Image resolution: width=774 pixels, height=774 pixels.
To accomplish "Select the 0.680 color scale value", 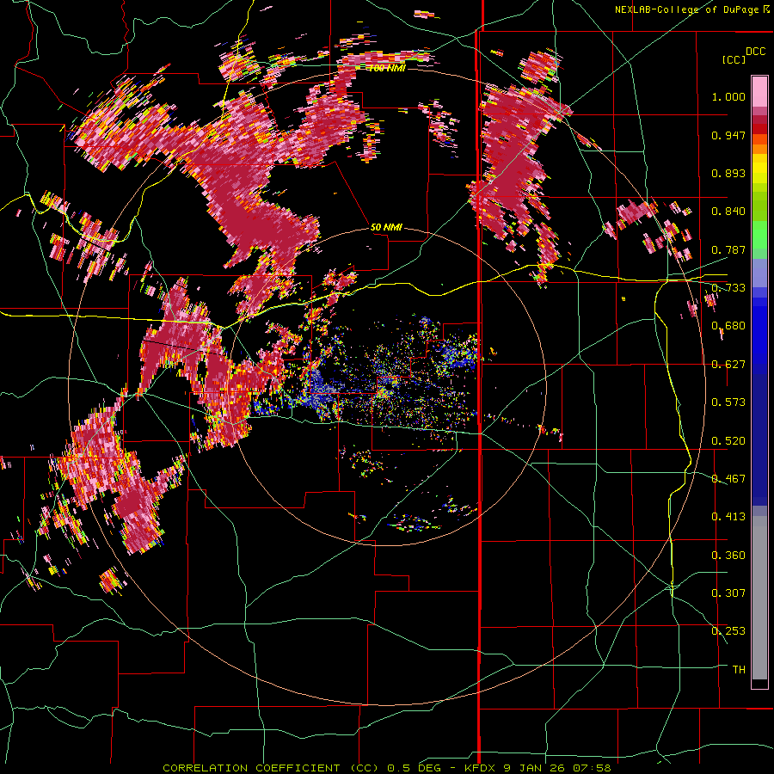I will point(728,326).
